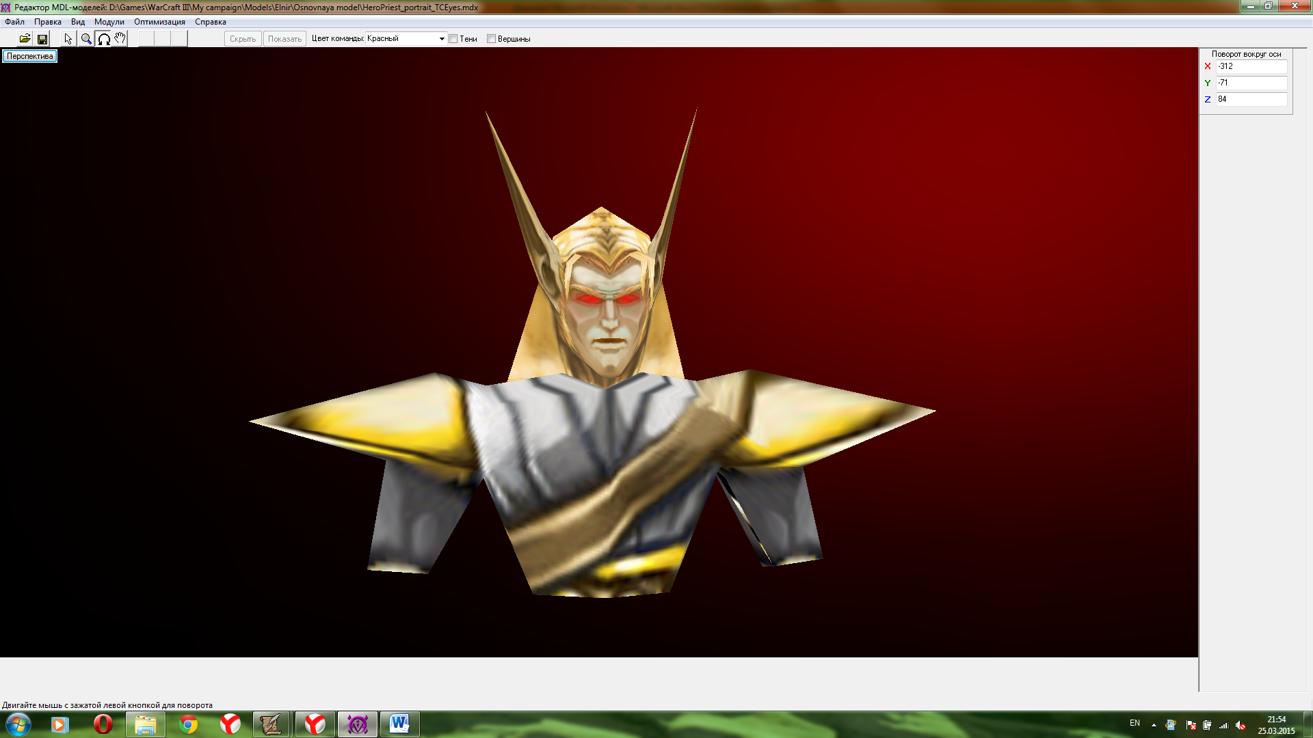The image size is (1313, 738).
Task: Open Google Chrome from taskbar
Action: (188, 724)
